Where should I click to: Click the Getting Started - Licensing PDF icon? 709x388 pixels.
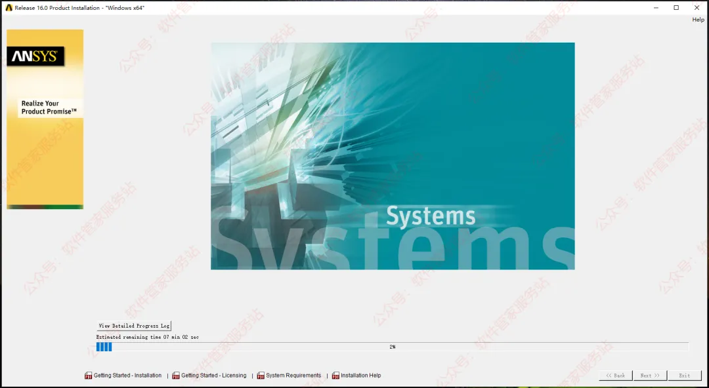[176, 376]
